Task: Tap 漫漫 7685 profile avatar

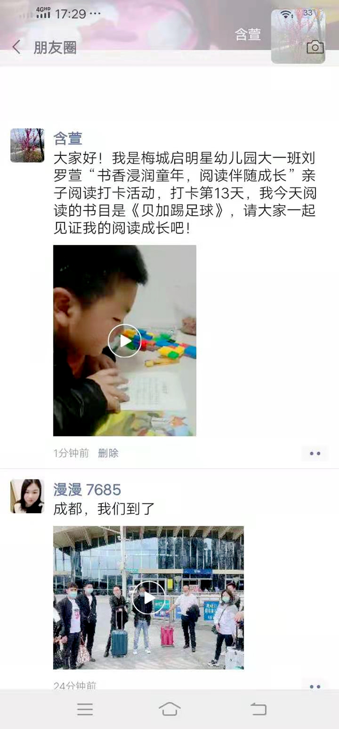Action: point(27,496)
